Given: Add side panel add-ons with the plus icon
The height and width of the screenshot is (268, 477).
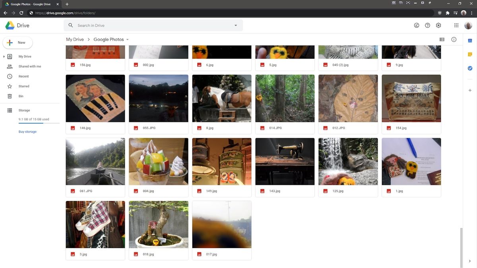Looking at the screenshot, I should click(470, 90).
